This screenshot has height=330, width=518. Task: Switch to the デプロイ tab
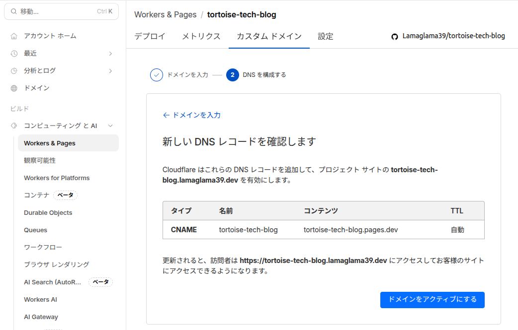(151, 36)
